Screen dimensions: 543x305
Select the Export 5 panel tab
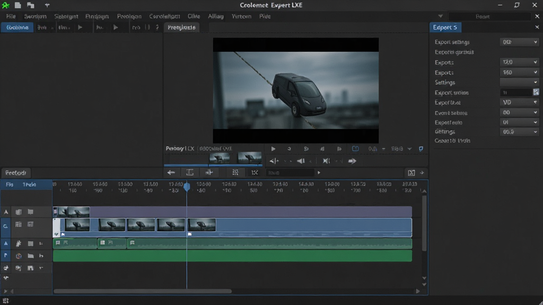[445, 28]
